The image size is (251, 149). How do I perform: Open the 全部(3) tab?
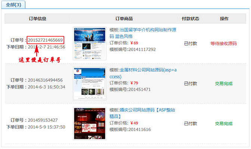13,4
